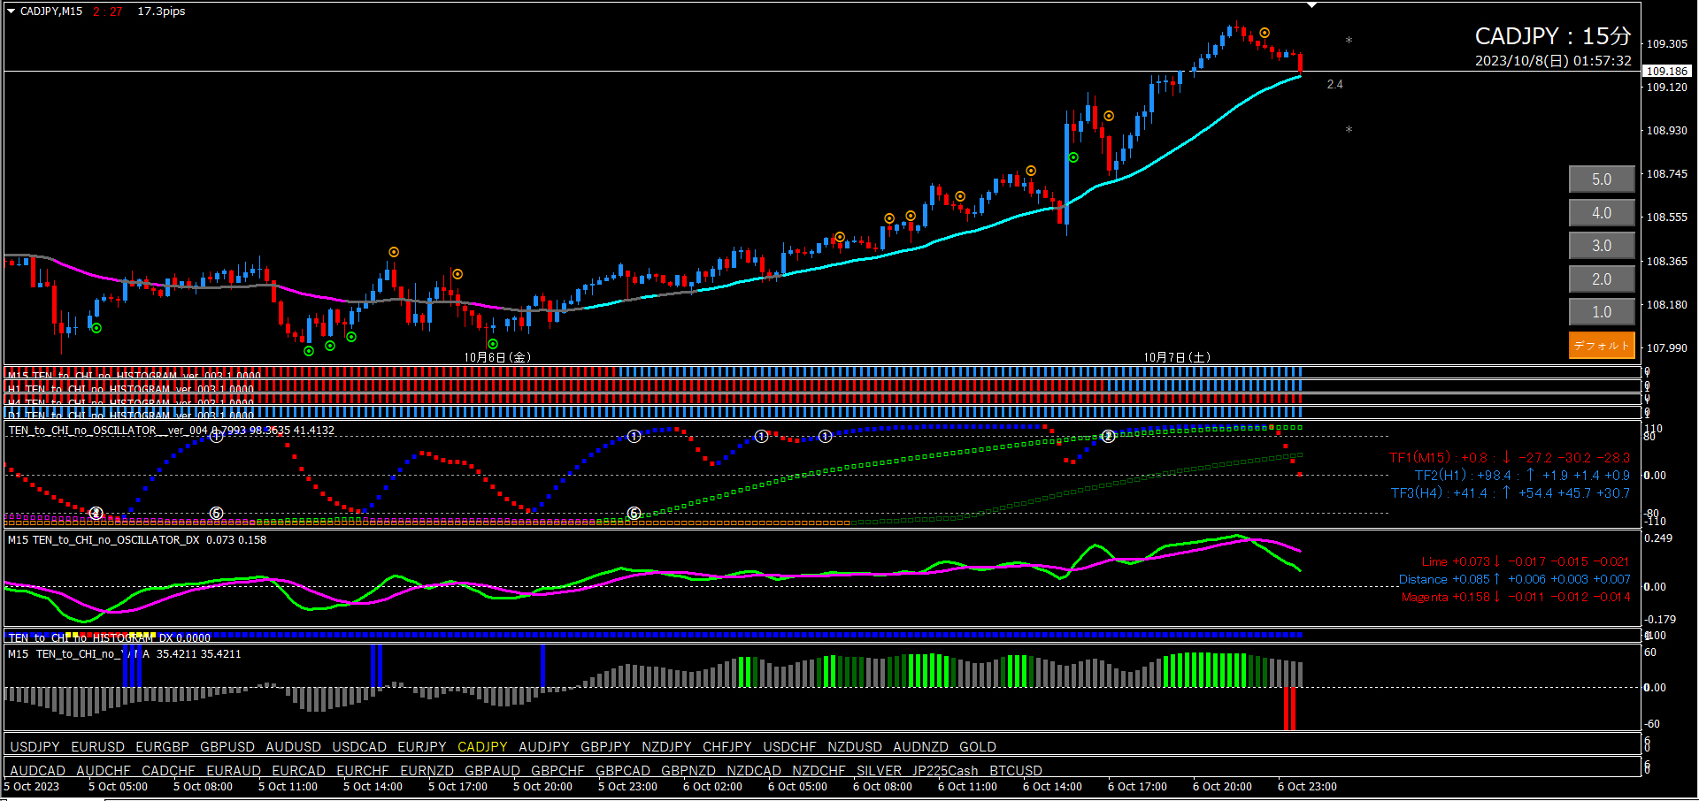Switch chart to GBPJPY
This screenshot has width=1699, height=801.
point(605,747)
